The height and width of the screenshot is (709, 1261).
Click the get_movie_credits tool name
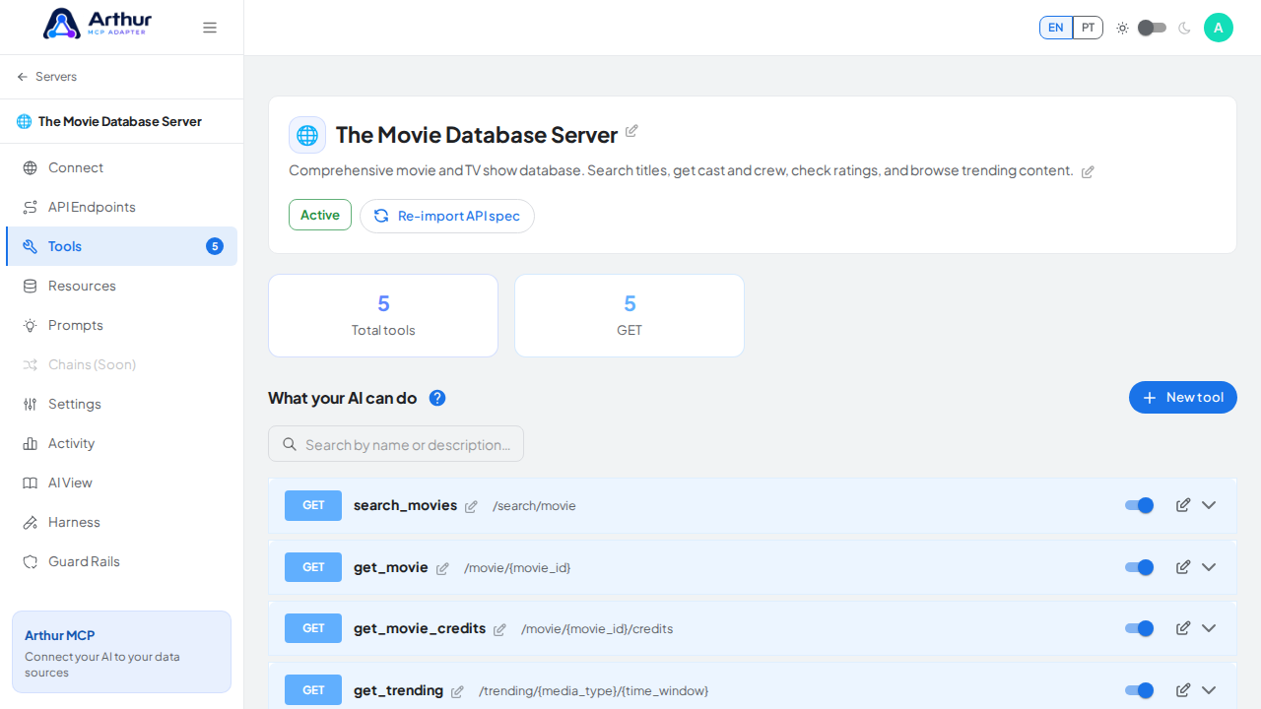[420, 628]
